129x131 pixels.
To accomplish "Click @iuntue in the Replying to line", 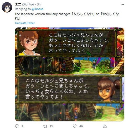I will [x=37, y=9].
